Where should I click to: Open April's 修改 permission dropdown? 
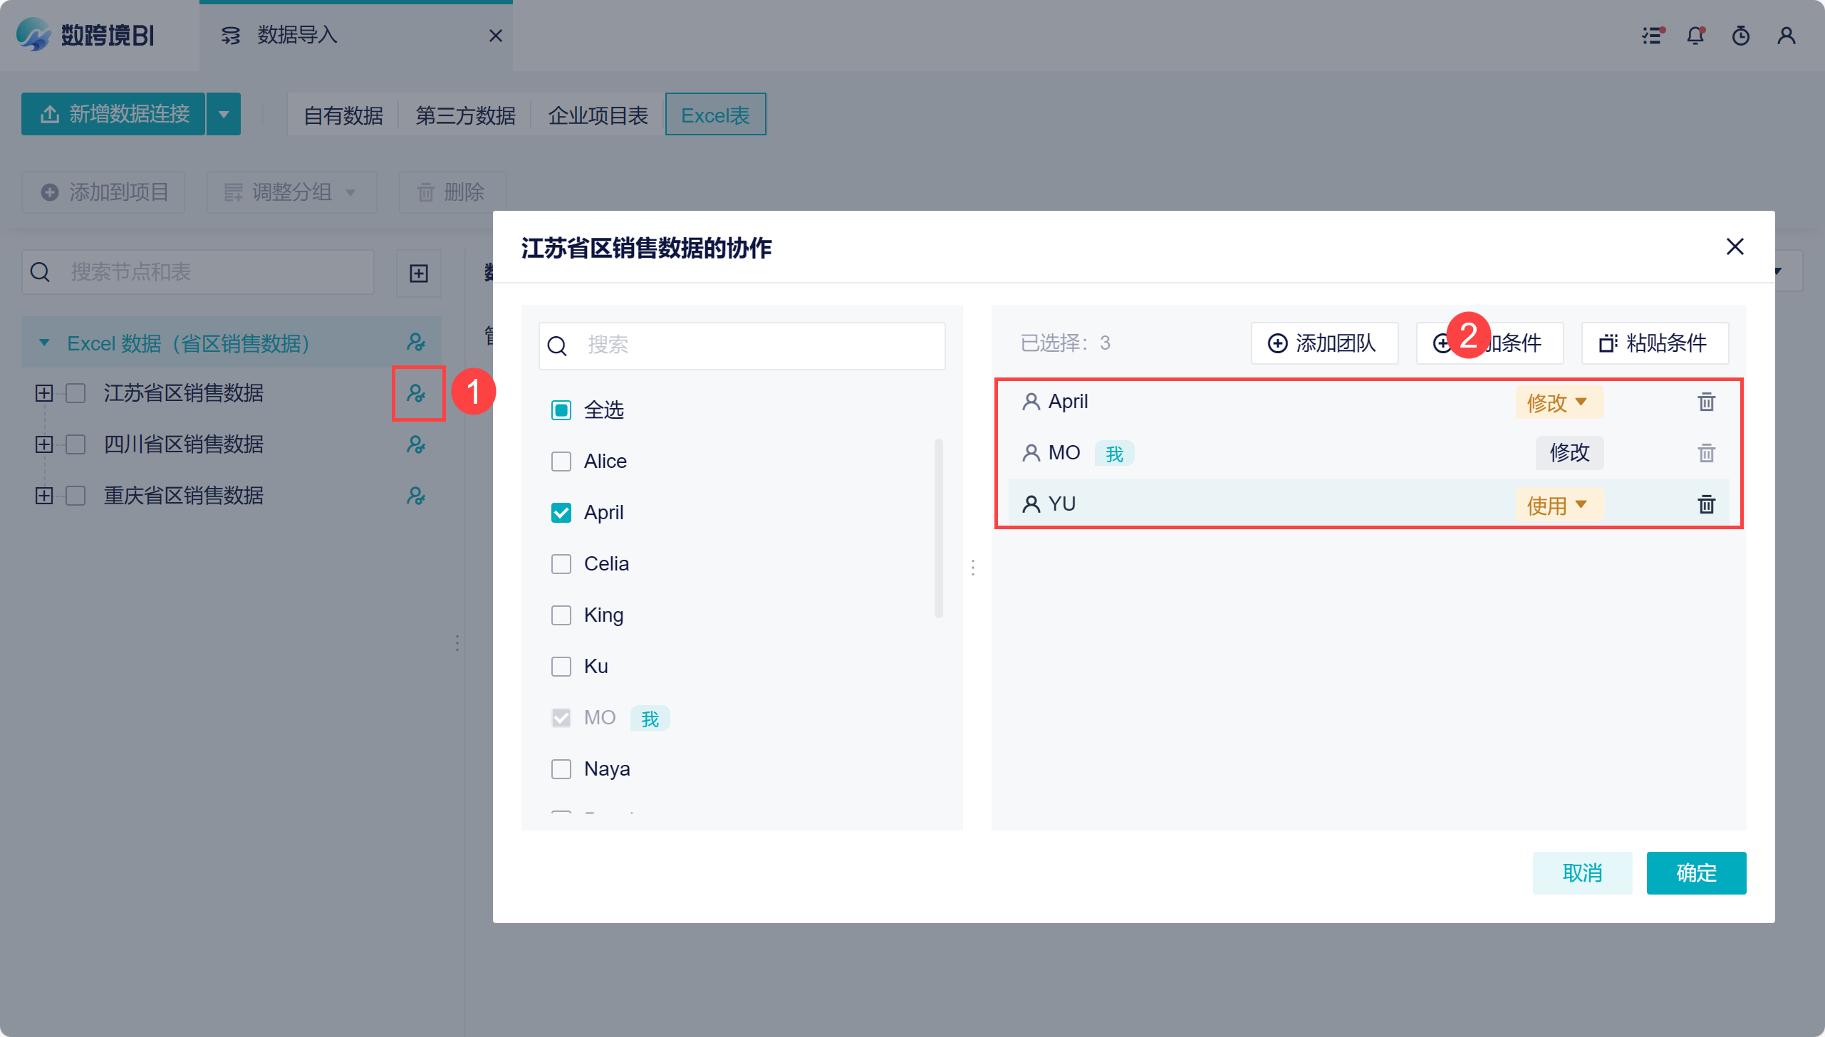pyautogui.click(x=1558, y=402)
